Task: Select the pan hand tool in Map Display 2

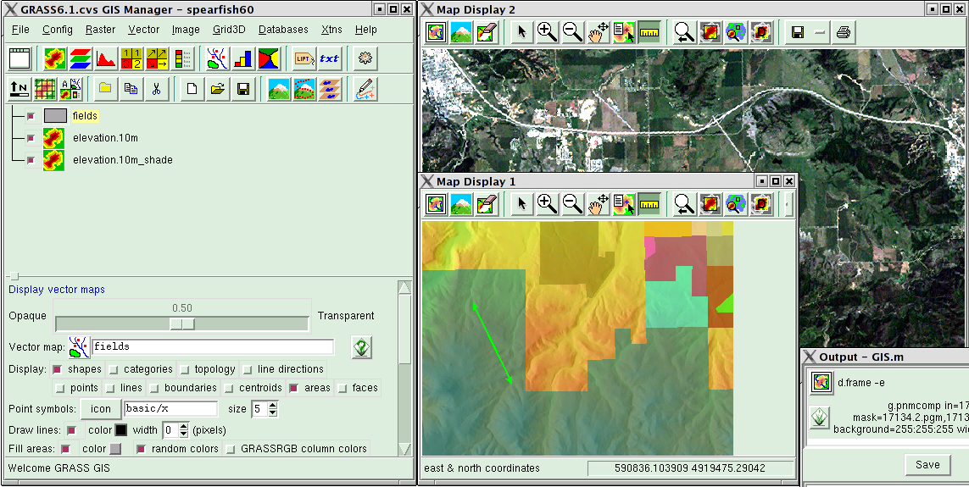Action: 598,31
